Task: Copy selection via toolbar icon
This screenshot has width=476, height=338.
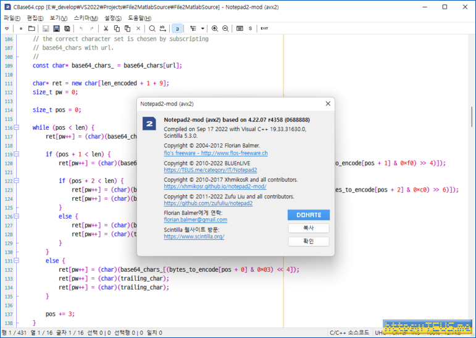Action: pos(117,28)
